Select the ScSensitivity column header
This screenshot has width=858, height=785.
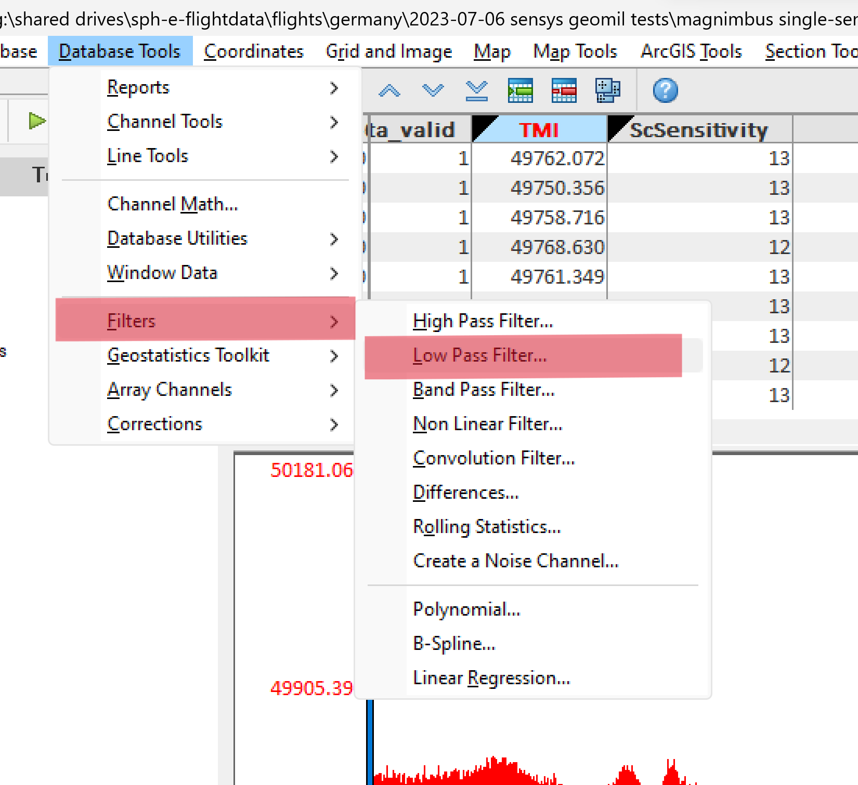tap(699, 130)
